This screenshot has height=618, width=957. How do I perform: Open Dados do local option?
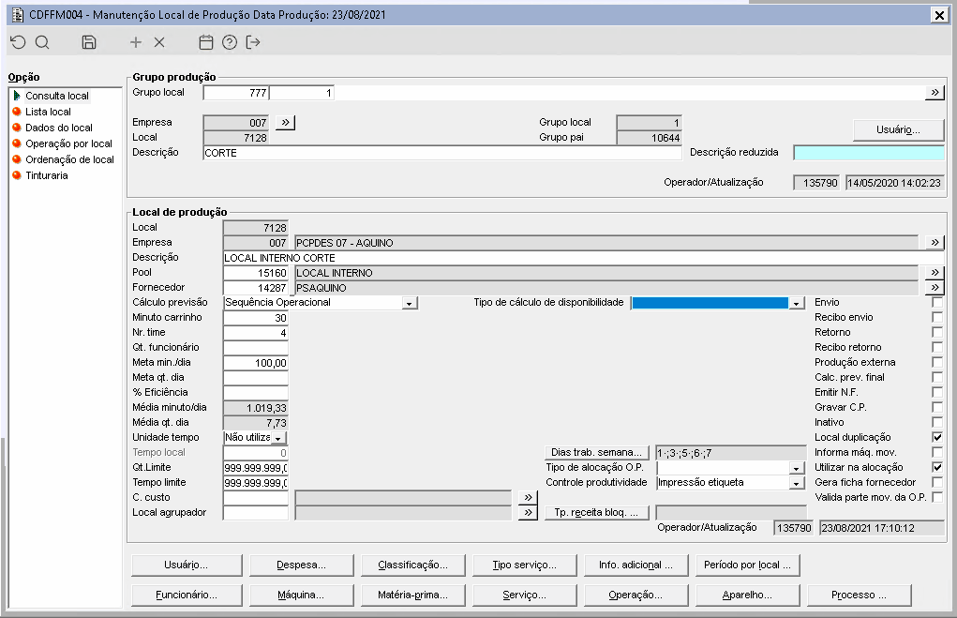(59, 128)
